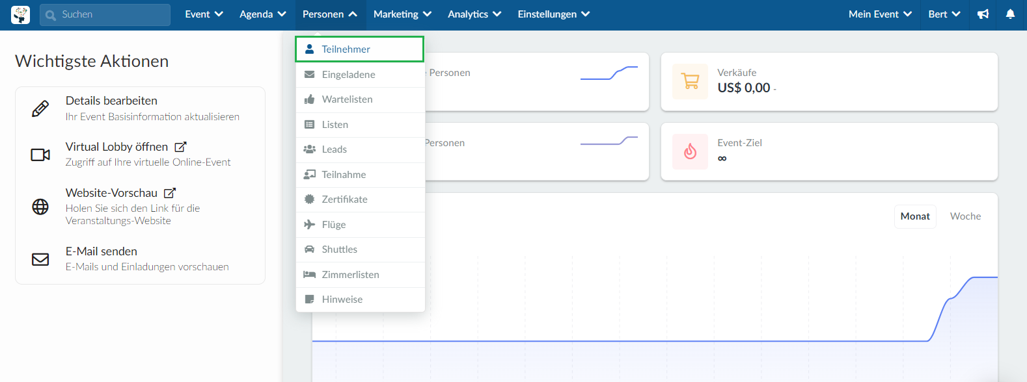Click the list icon next to Listen
This screenshot has height=382, width=1027.
tap(310, 124)
